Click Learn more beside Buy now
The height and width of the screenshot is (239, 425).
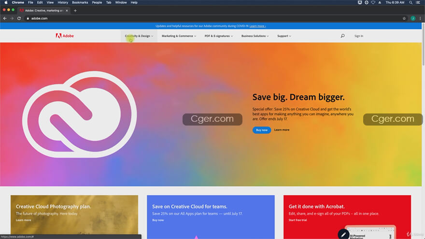(282, 130)
